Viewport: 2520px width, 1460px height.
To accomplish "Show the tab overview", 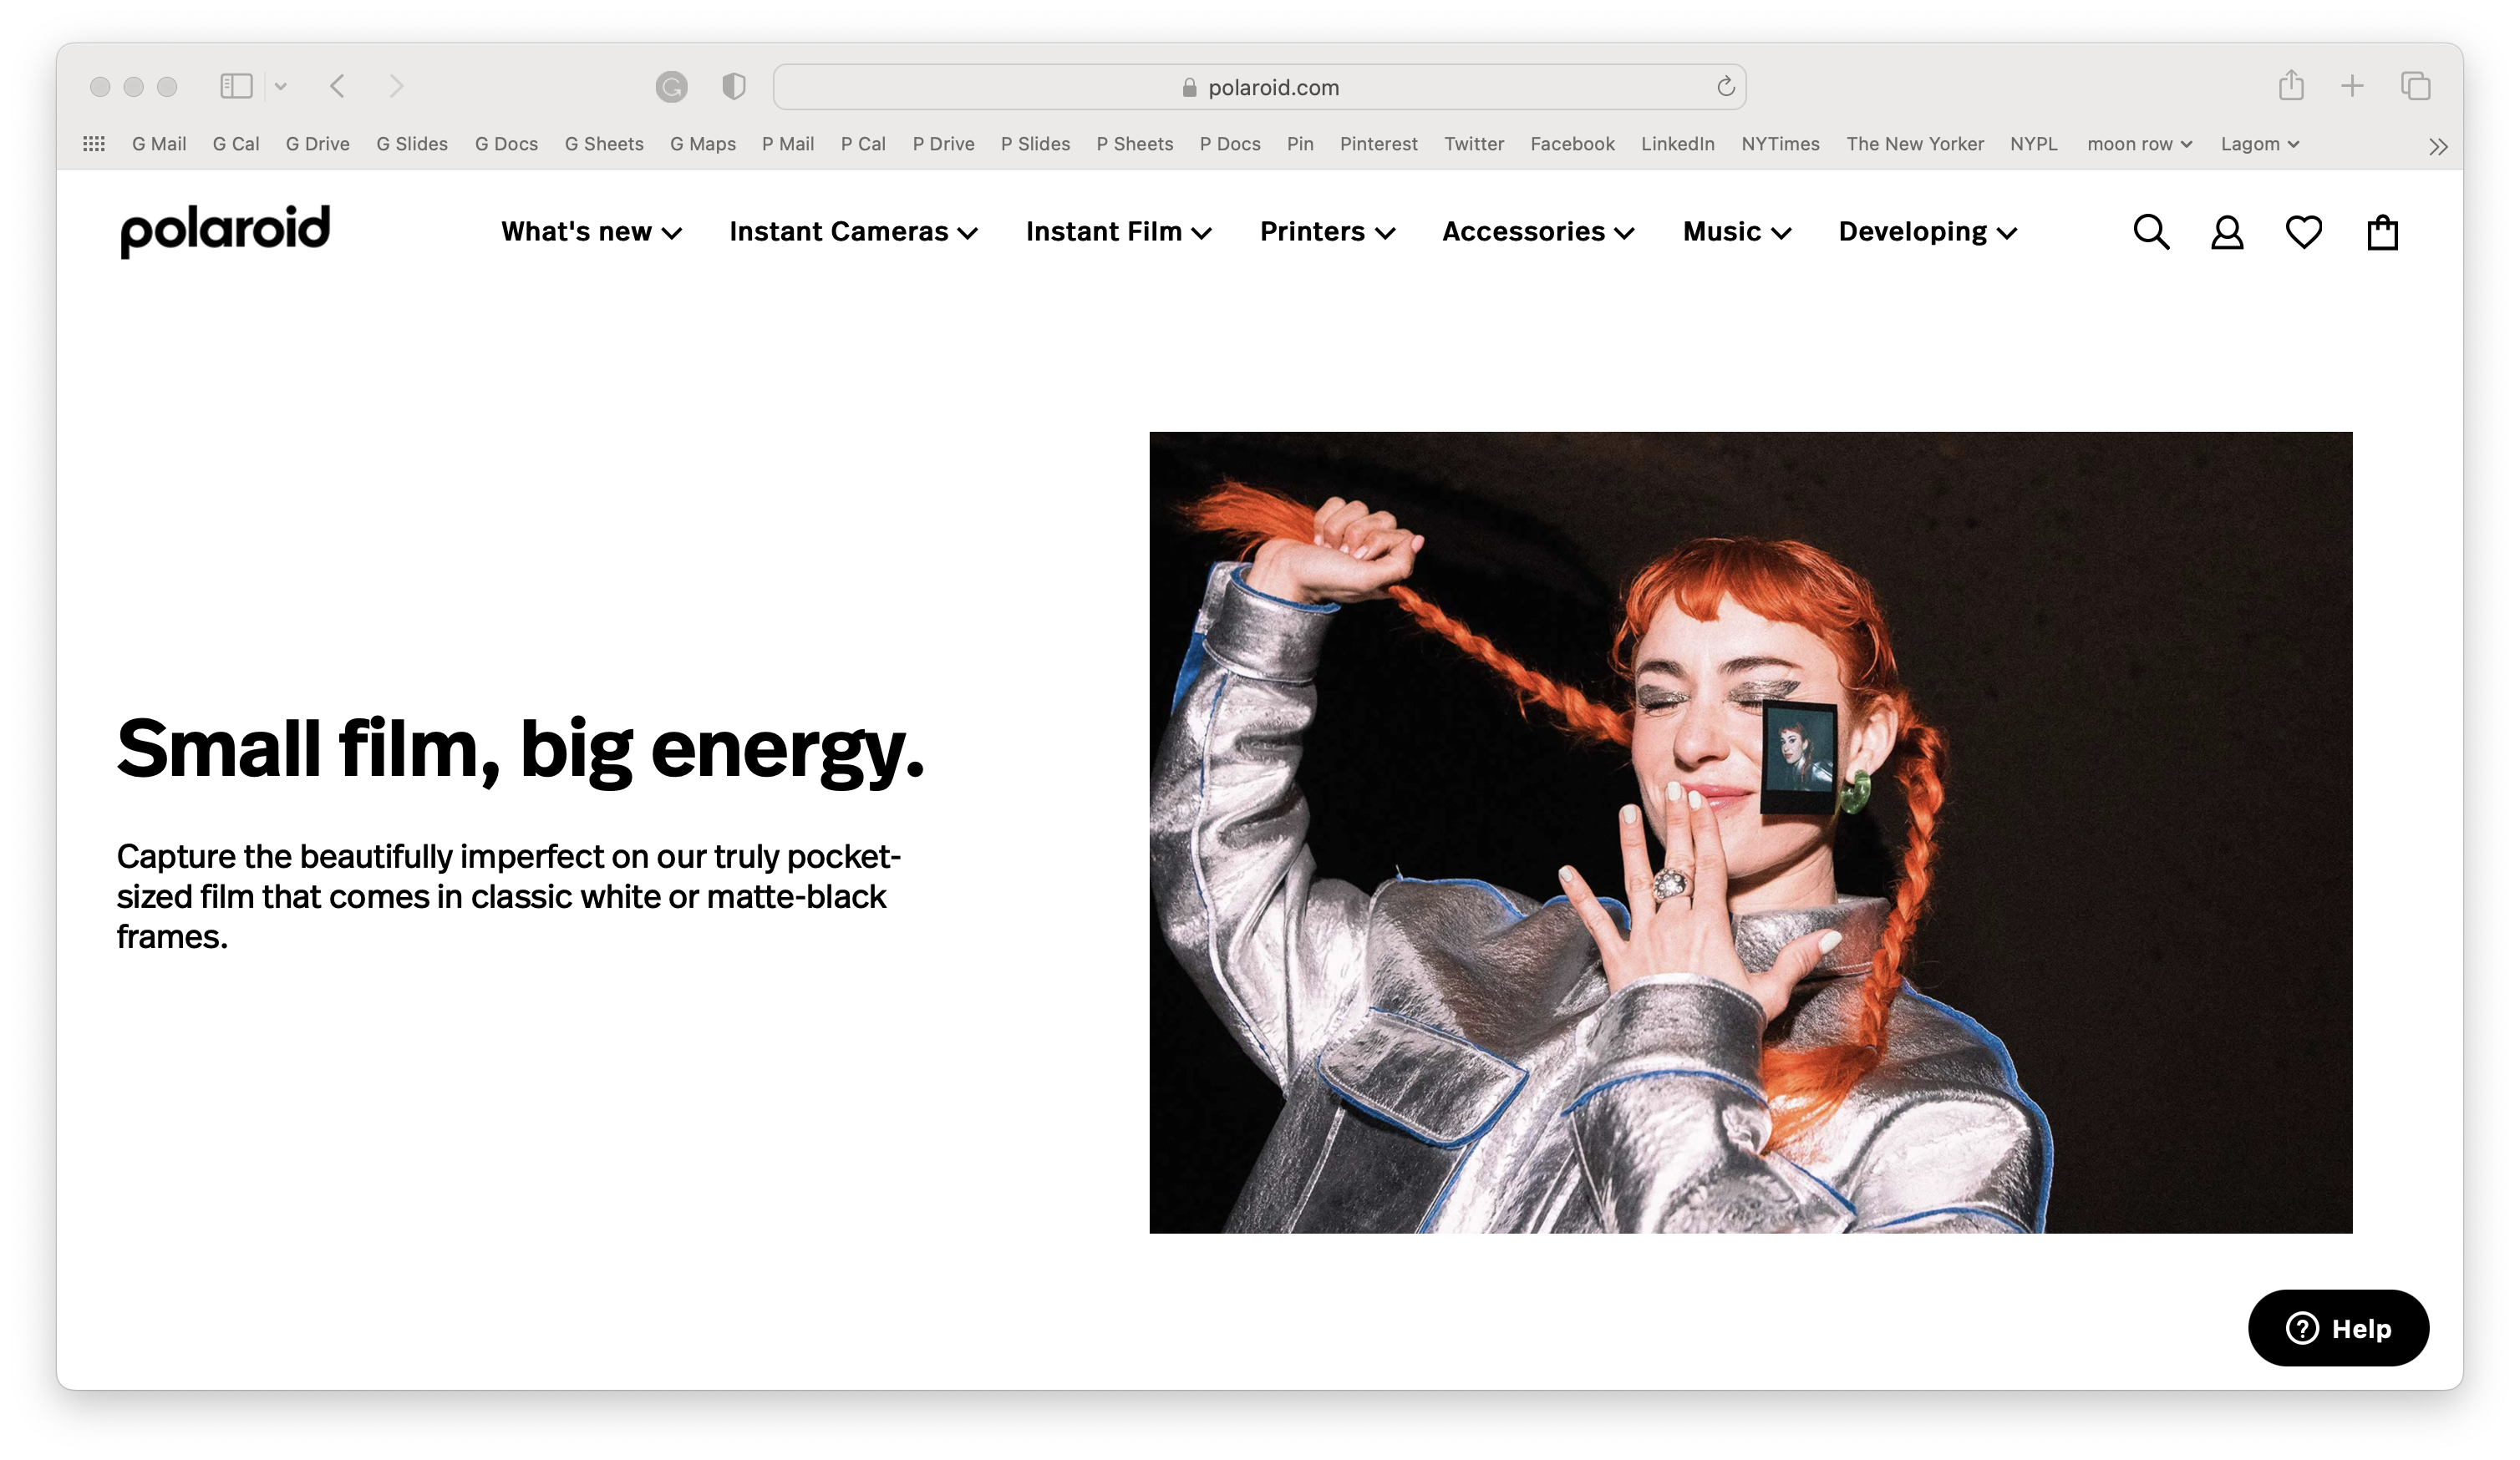I will pyautogui.click(x=2415, y=86).
